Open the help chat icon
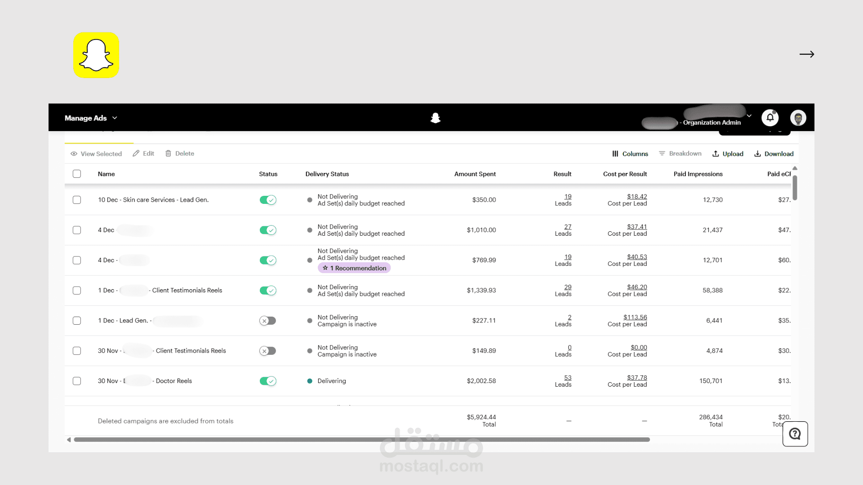The width and height of the screenshot is (863, 485). 795,434
